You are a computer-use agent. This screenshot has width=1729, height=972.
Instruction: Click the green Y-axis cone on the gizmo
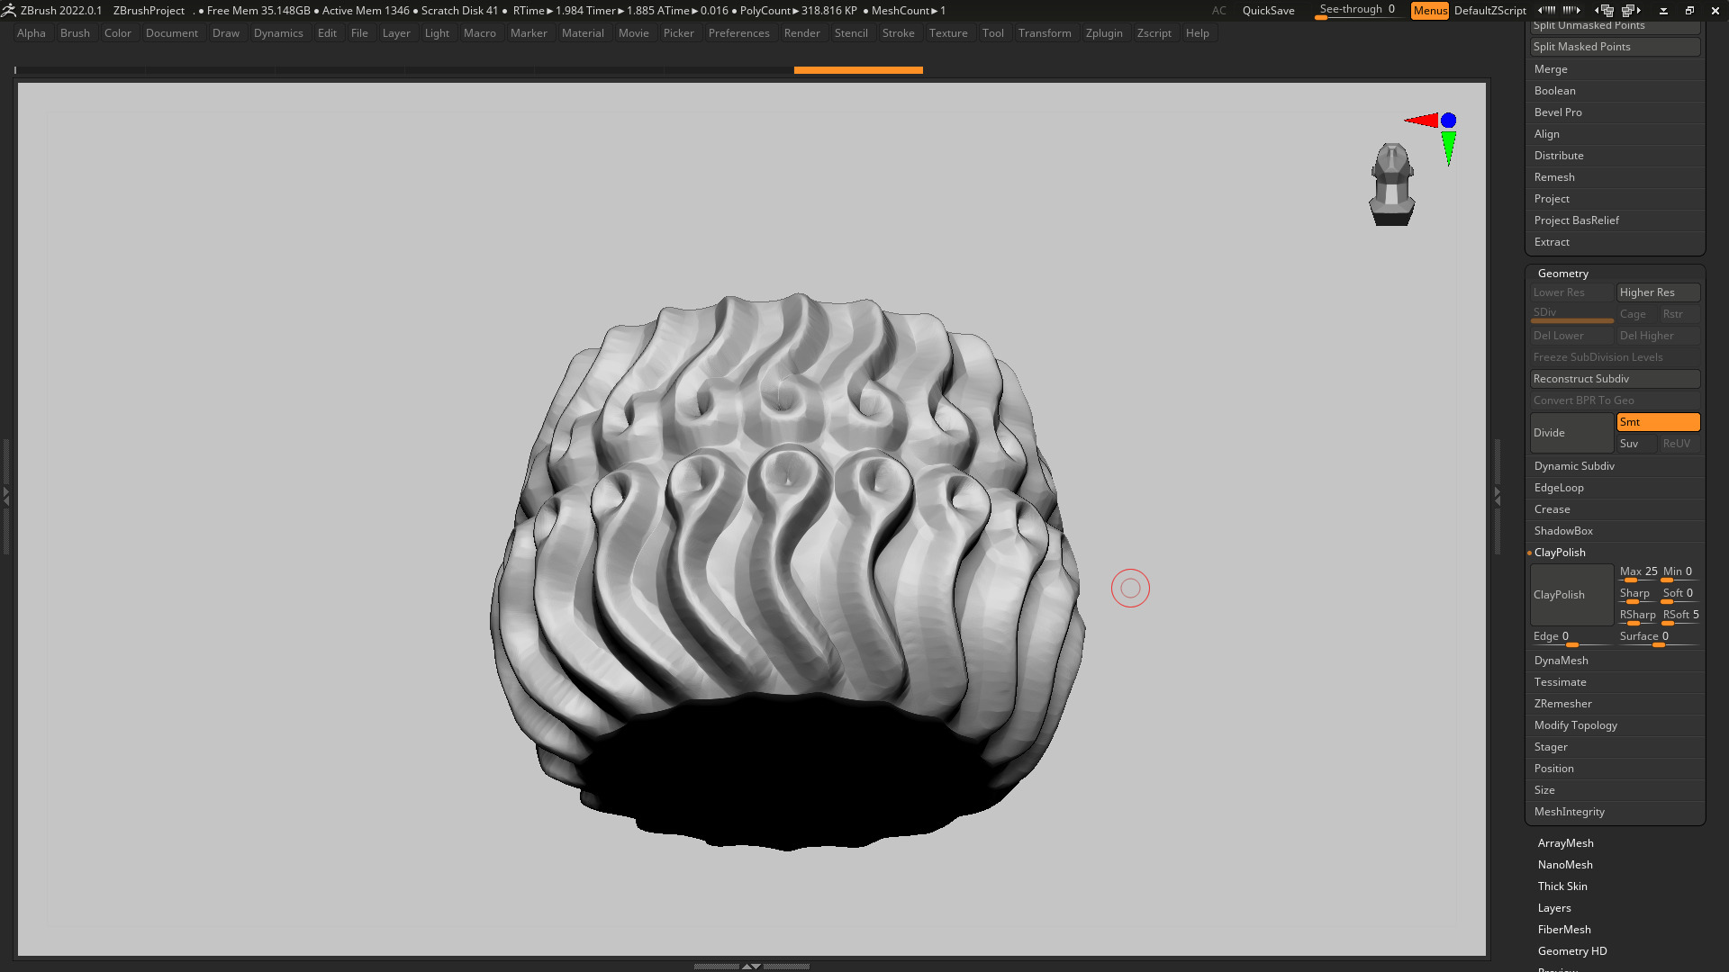1448,148
